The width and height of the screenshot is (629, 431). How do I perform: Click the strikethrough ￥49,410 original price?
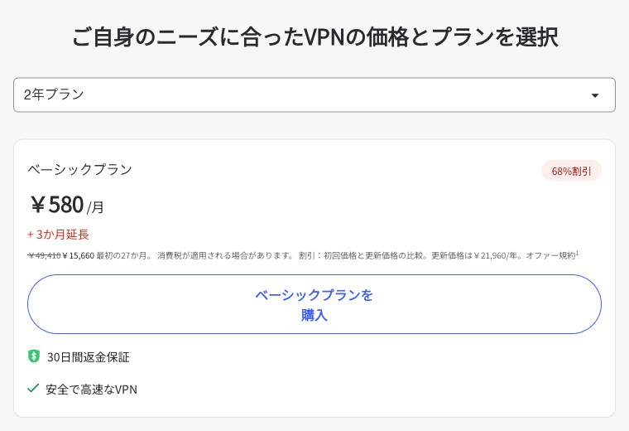44,255
